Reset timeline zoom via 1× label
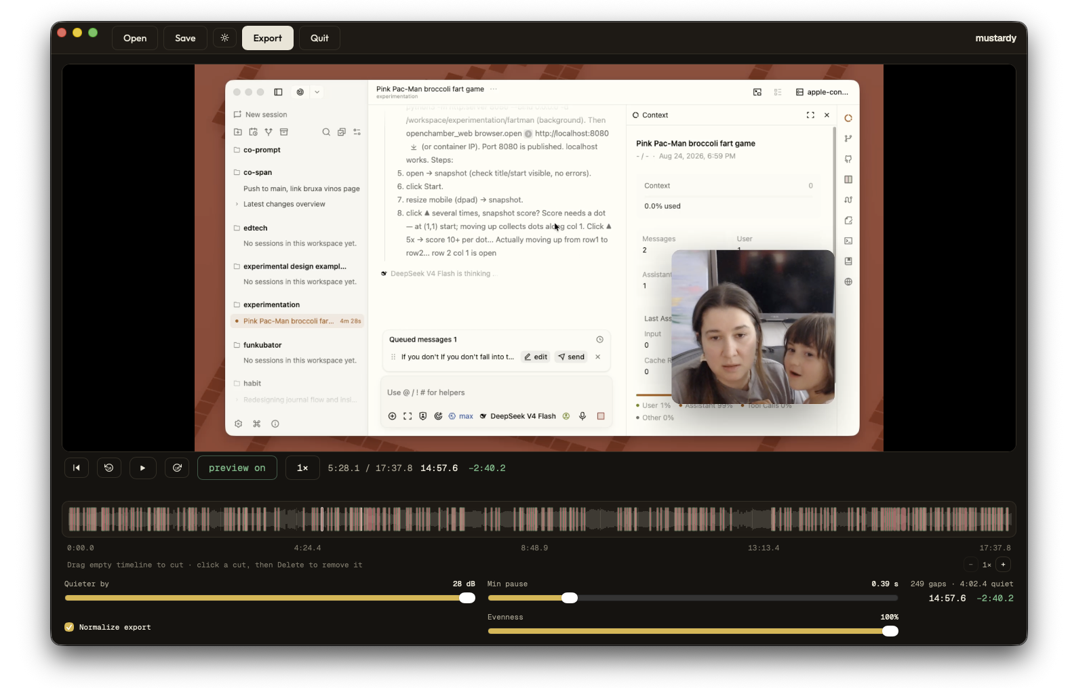This screenshot has width=1070, height=688. [987, 565]
